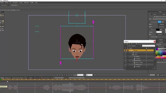This screenshot has height=93, width=166.
Task: Select the Text tool in the toolbox
Action: coord(1,23)
